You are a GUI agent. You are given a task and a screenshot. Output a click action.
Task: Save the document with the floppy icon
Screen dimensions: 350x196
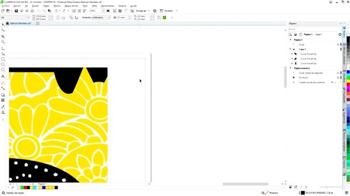[16, 11]
